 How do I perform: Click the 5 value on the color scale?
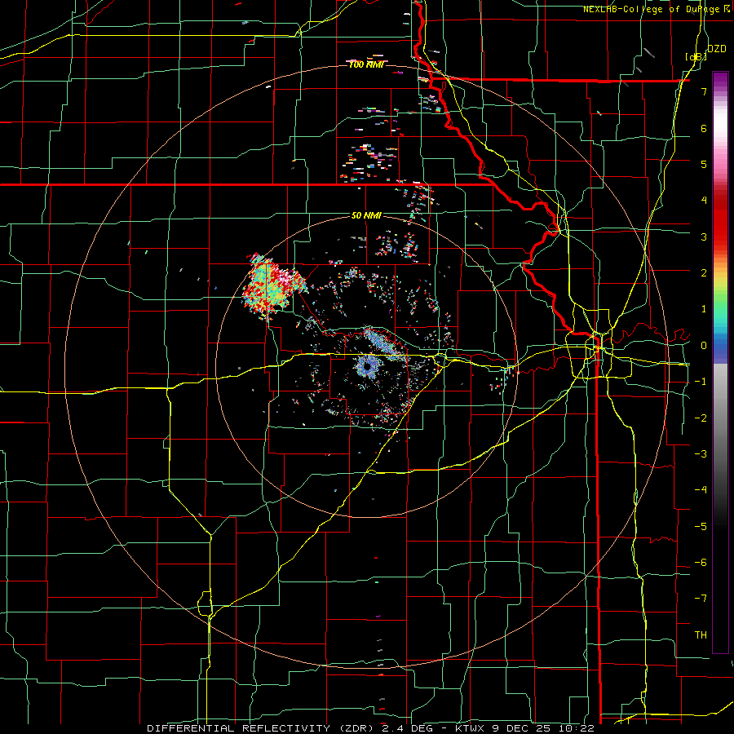(704, 164)
